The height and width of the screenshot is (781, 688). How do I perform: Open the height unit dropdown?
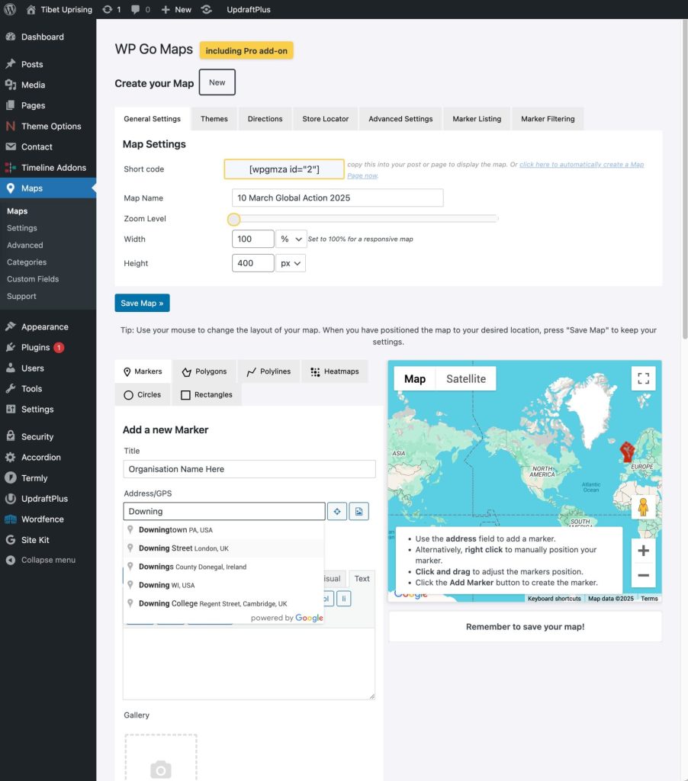[x=291, y=263]
